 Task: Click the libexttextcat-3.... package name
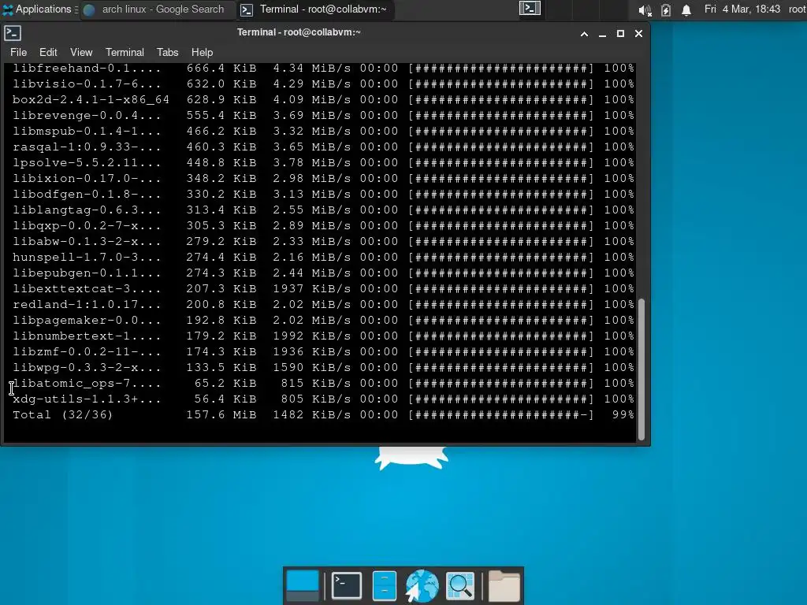click(87, 288)
